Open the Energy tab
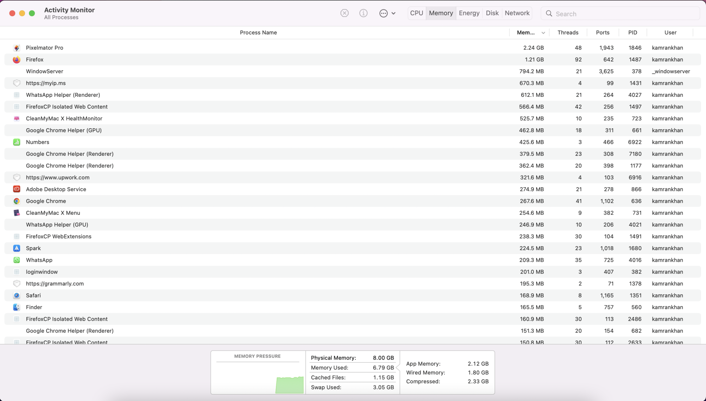Image resolution: width=706 pixels, height=401 pixels. (469, 13)
